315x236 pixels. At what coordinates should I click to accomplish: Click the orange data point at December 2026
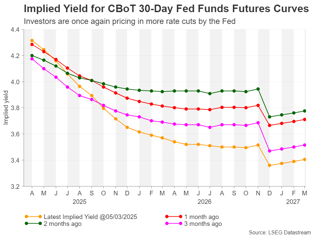270,166
